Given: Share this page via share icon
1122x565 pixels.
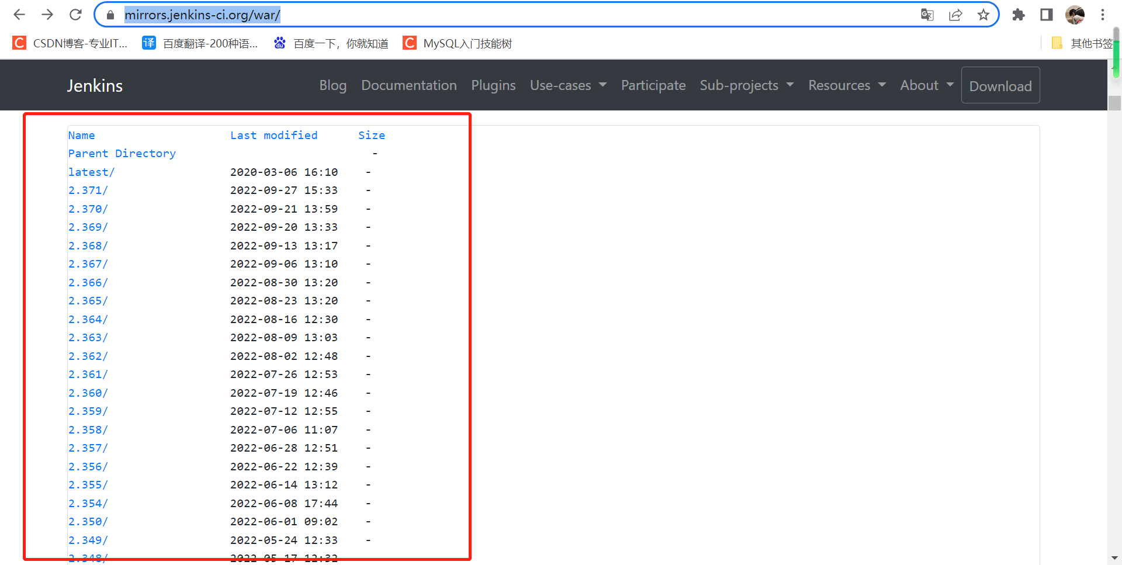Looking at the screenshot, I should pos(955,15).
